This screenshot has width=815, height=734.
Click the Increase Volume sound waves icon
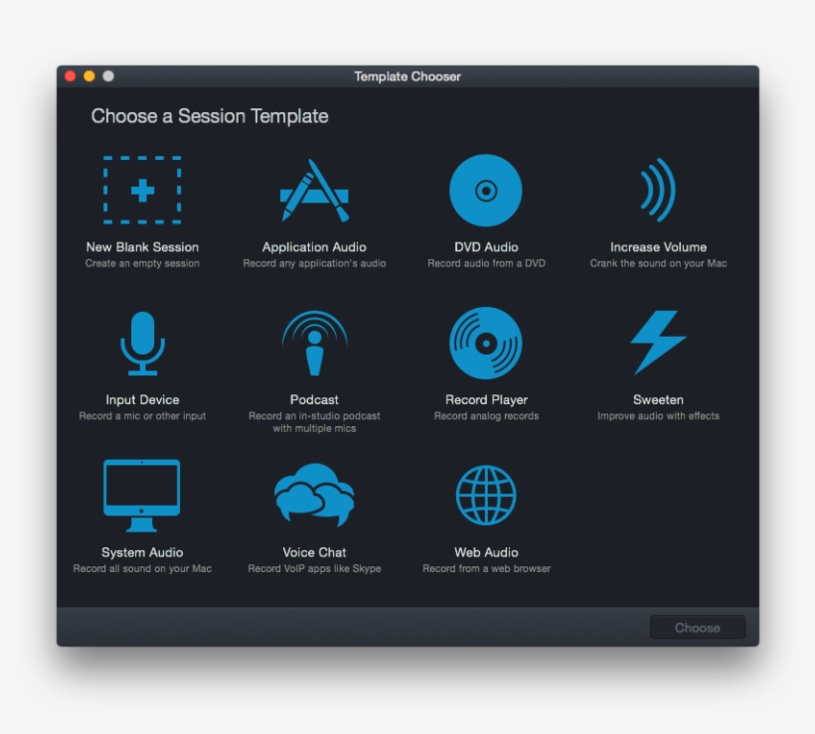656,189
